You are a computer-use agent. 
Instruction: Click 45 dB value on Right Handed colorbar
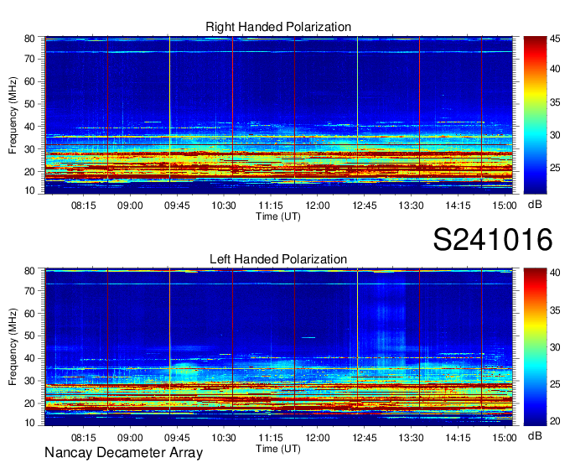click(555, 39)
